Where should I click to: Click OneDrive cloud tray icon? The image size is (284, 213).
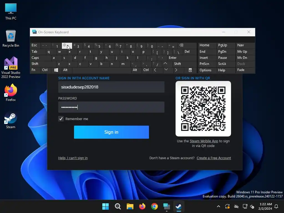pos(236,206)
